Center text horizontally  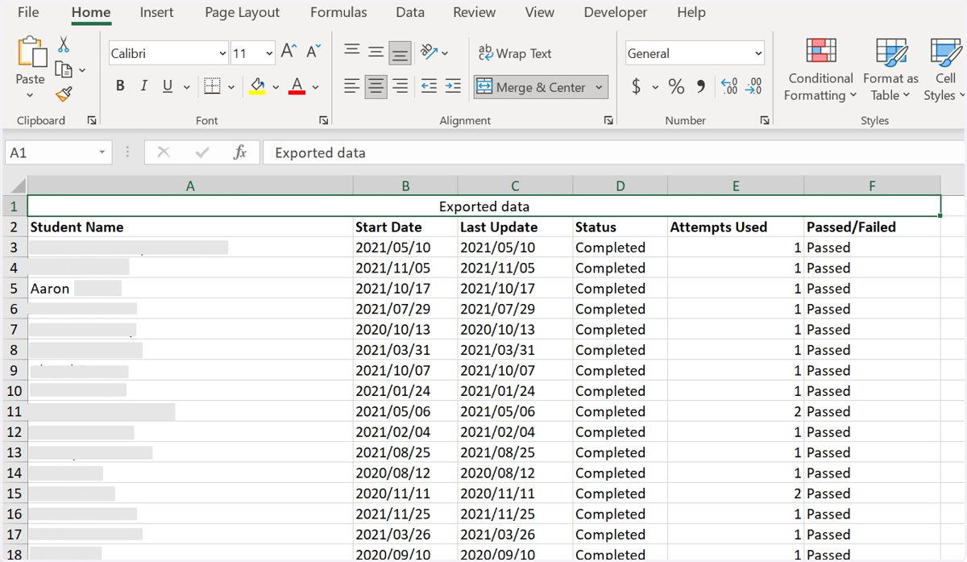coord(376,86)
